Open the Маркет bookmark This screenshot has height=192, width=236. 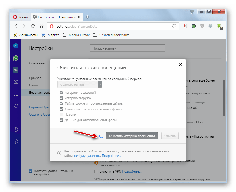click(x=50, y=35)
